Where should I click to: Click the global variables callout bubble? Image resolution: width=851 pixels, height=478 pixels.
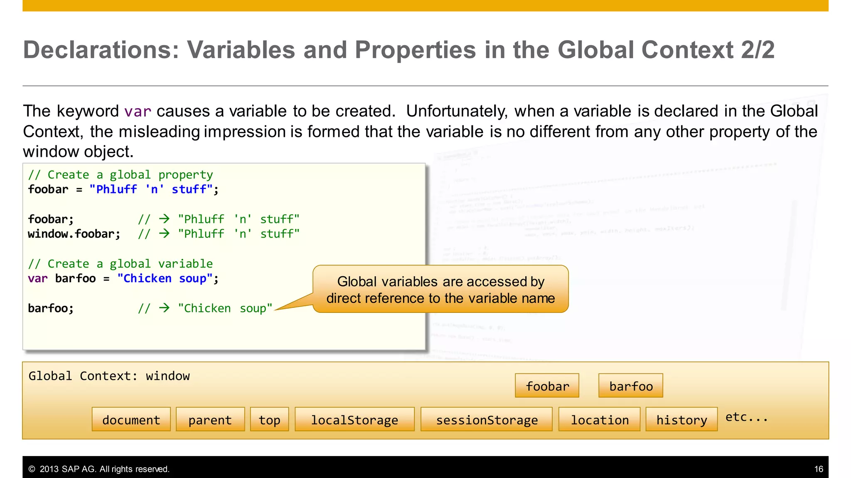tap(440, 289)
